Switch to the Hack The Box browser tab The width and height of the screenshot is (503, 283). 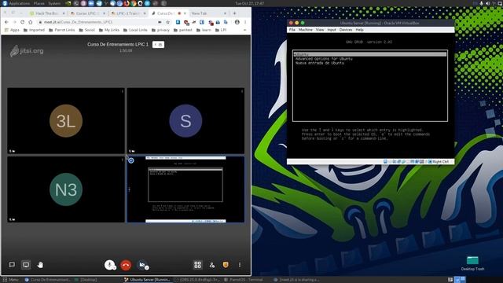click(47, 13)
